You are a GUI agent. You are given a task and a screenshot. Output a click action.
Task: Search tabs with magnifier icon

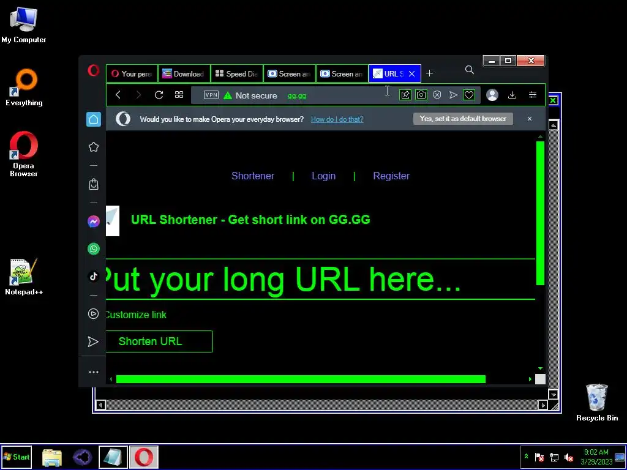point(470,70)
